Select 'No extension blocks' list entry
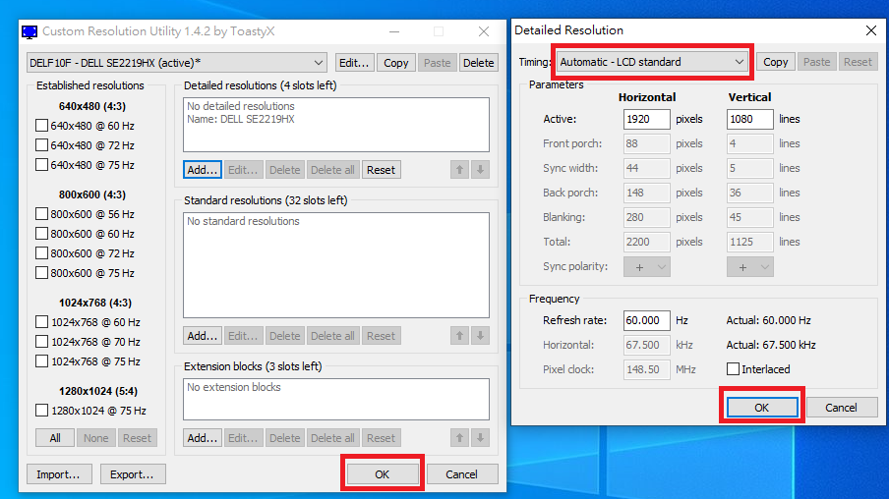Screen dimensions: 889x499 point(234,387)
